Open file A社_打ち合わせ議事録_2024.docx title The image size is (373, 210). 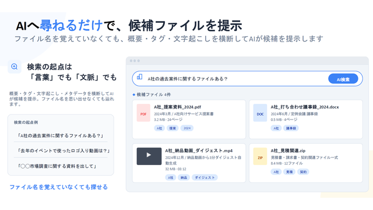tap(305, 107)
